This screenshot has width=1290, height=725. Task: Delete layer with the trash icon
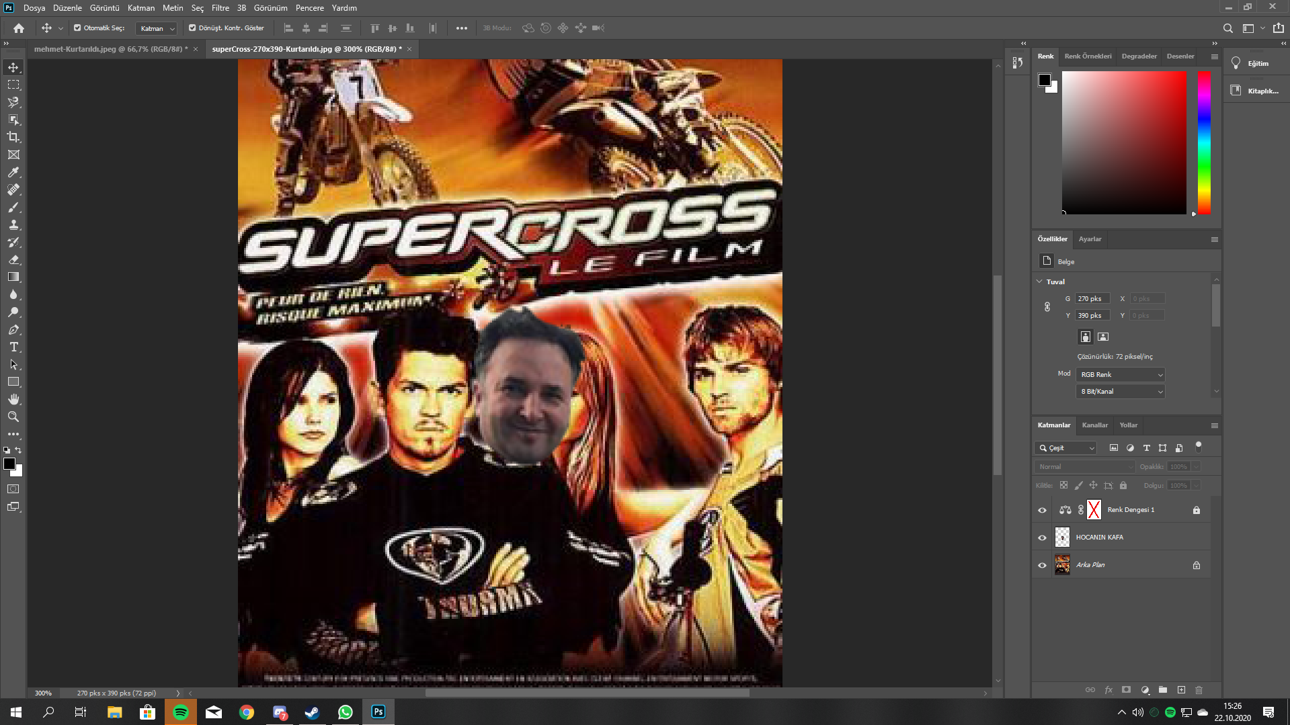pyautogui.click(x=1199, y=690)
